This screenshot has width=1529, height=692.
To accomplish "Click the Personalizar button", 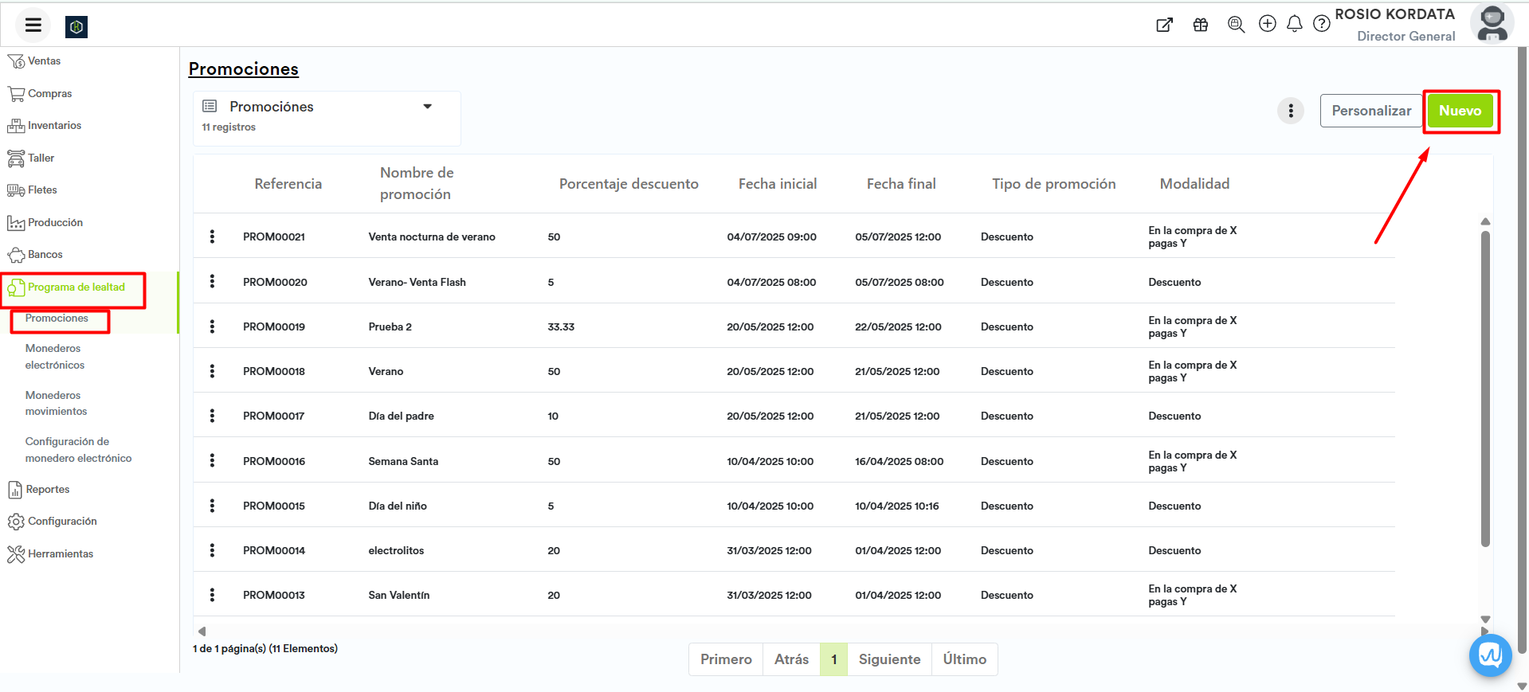I will [1370, 111].
